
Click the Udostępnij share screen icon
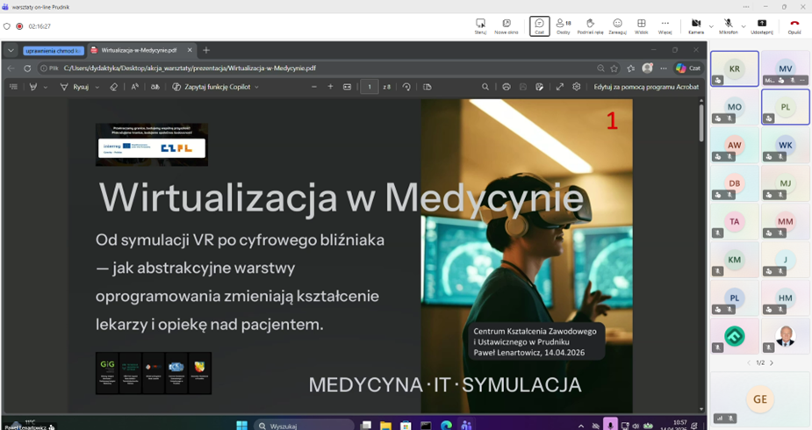[761, 25]
